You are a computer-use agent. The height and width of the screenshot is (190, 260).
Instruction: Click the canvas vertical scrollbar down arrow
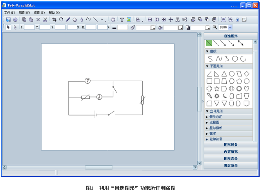[200, 163]
